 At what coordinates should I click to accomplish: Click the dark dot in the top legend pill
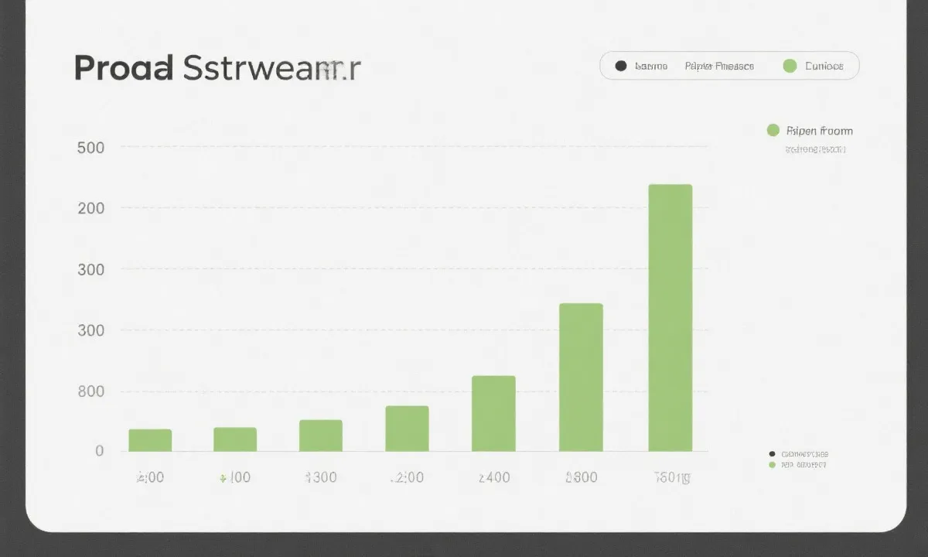coord(620,66)
